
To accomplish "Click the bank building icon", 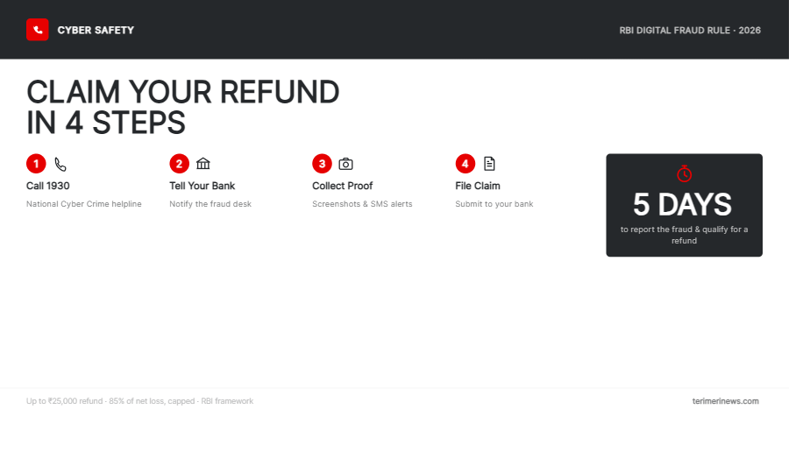I will point(203,164).
